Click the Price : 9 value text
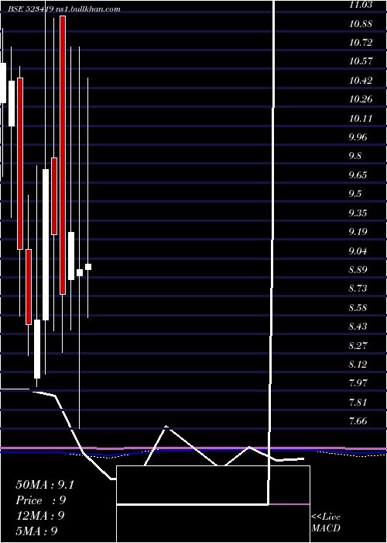Image resolution: width=387 pixels, height=543 pixels. coord(41,500)
